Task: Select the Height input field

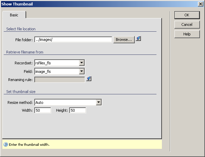Action: click(77, 110)
